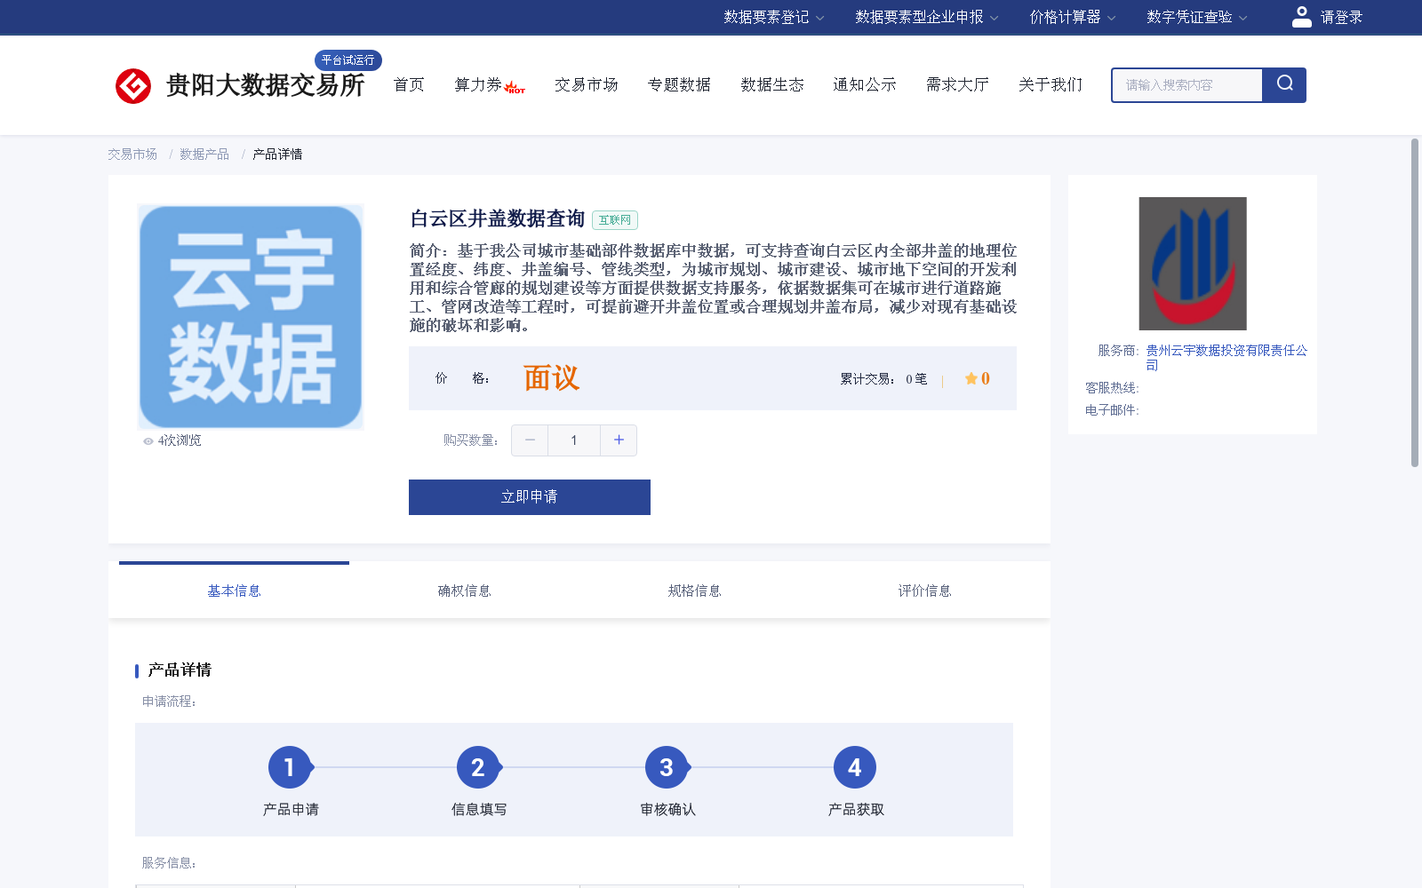The image size is (1422, 888).
Task: Click the 面议 price text
Action: coord(551,378)
